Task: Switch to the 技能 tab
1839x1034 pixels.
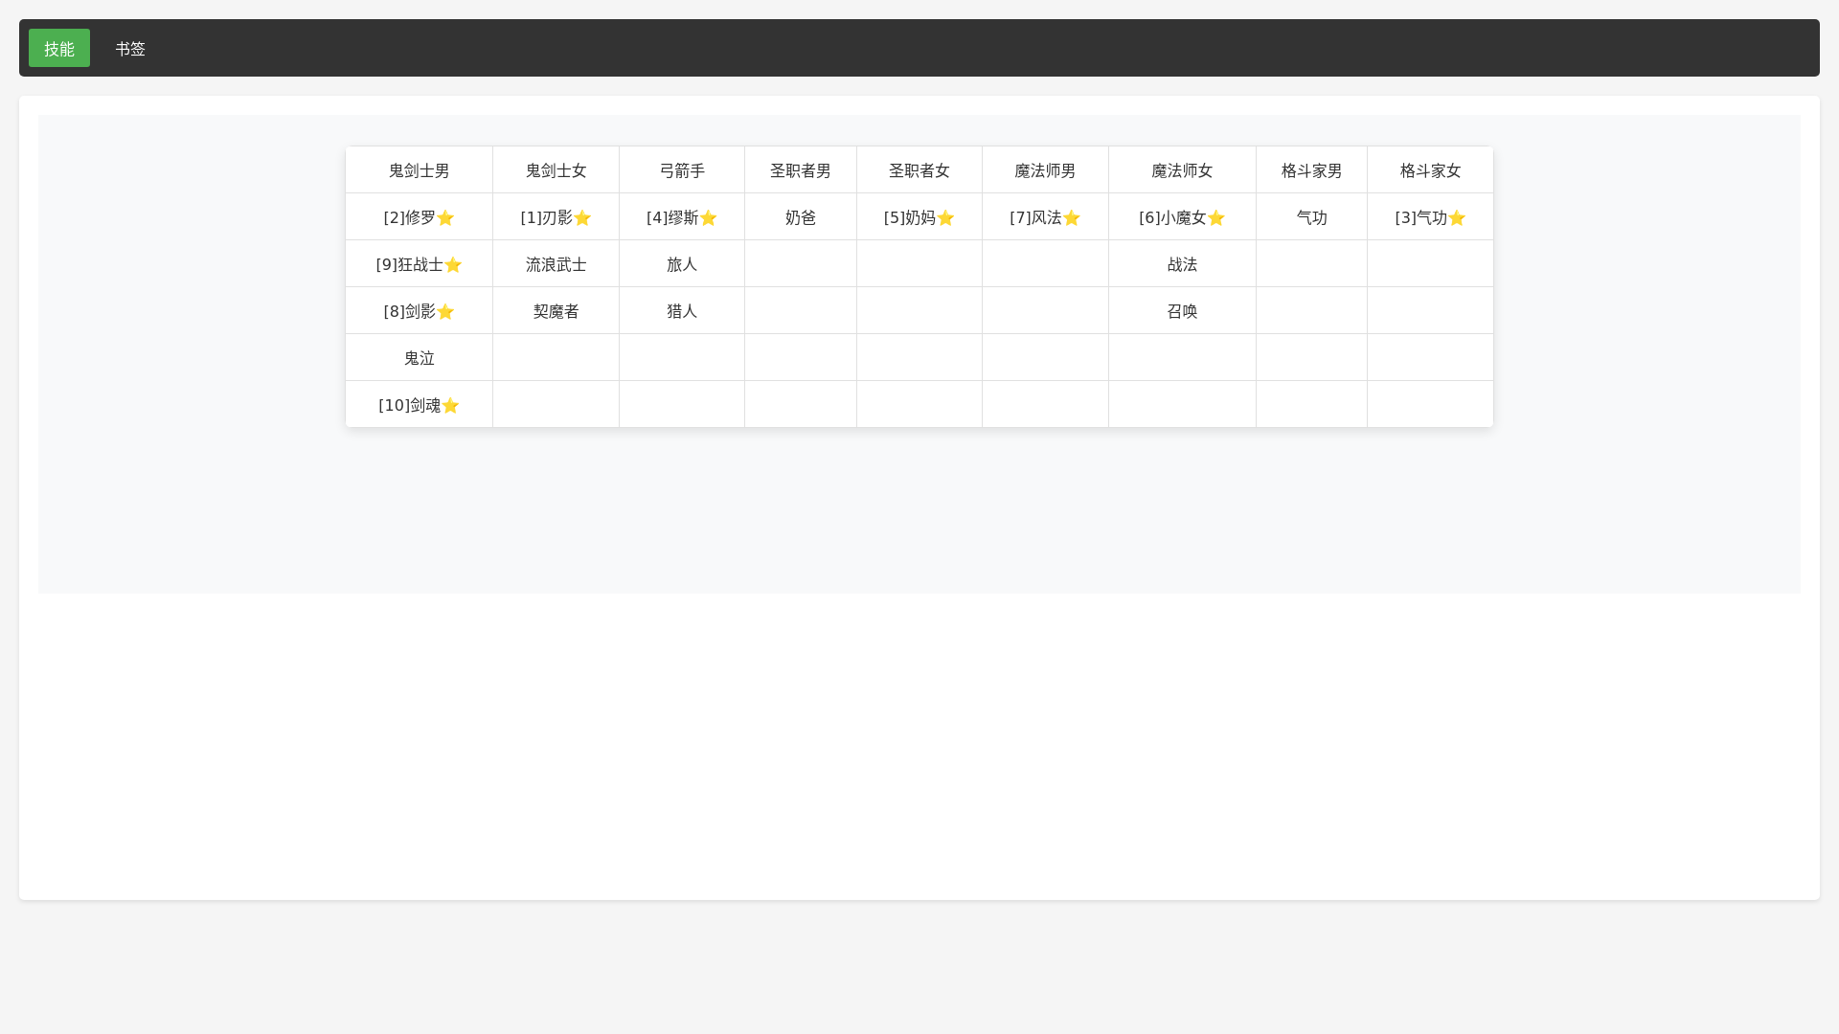Action: tap(59, 48)
